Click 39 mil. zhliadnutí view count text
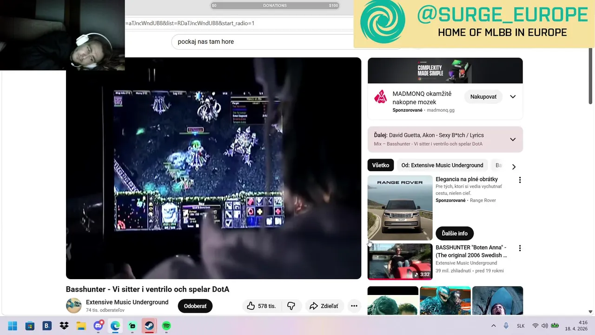This screenshot has width=595, height=335. tap(454, 271)
